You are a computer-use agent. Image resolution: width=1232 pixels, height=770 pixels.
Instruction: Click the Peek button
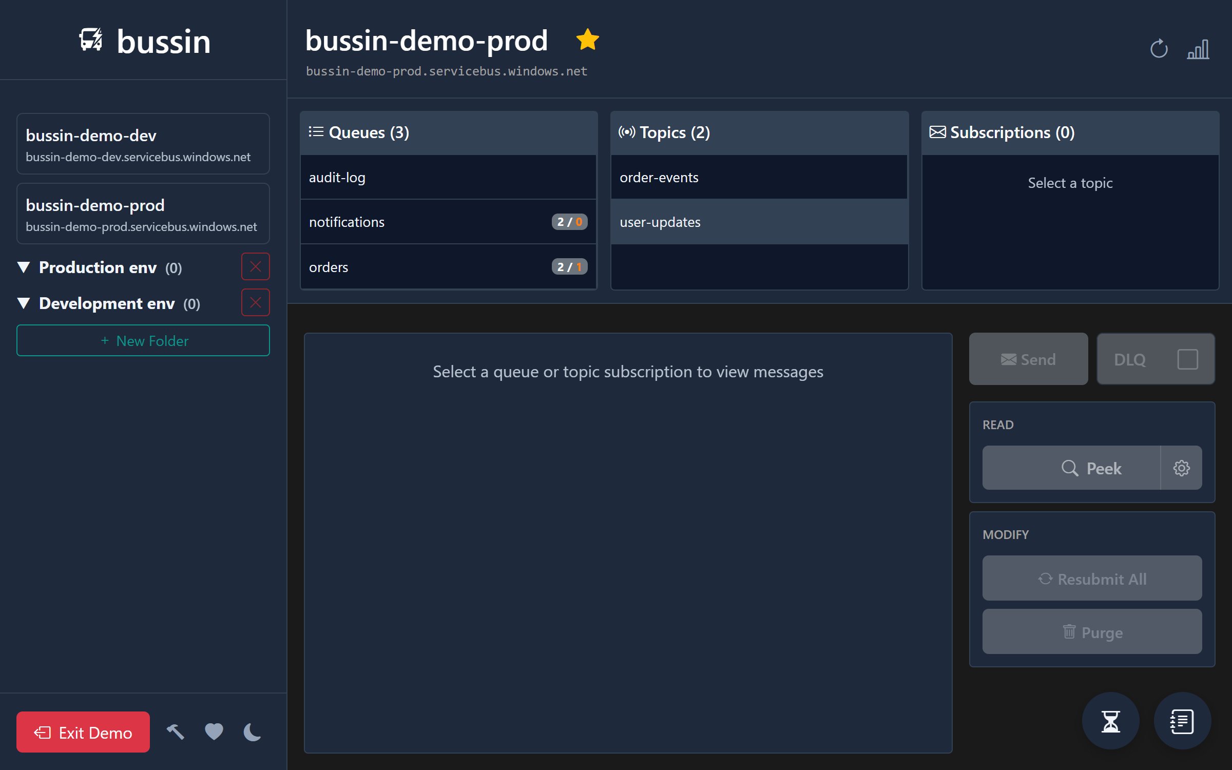click(x=1071, y=468)
